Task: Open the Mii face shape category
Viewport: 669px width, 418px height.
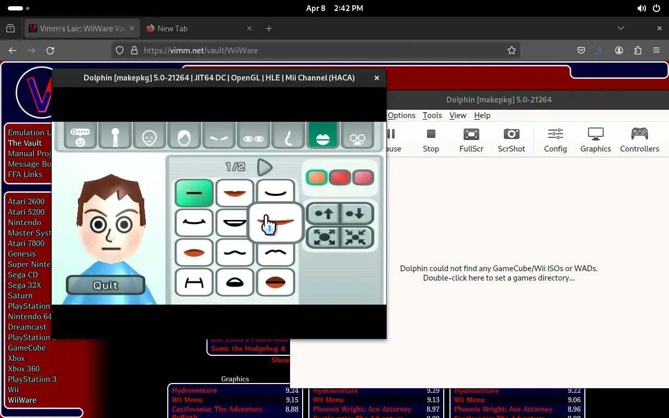Action: tap(149, 135)
